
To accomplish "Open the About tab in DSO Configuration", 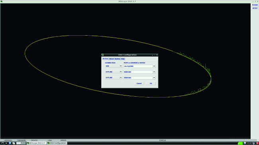I will 111,59.
